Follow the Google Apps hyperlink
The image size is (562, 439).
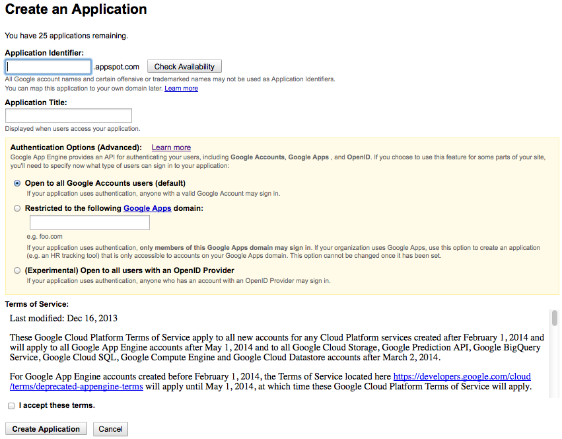tap(147, 208)
